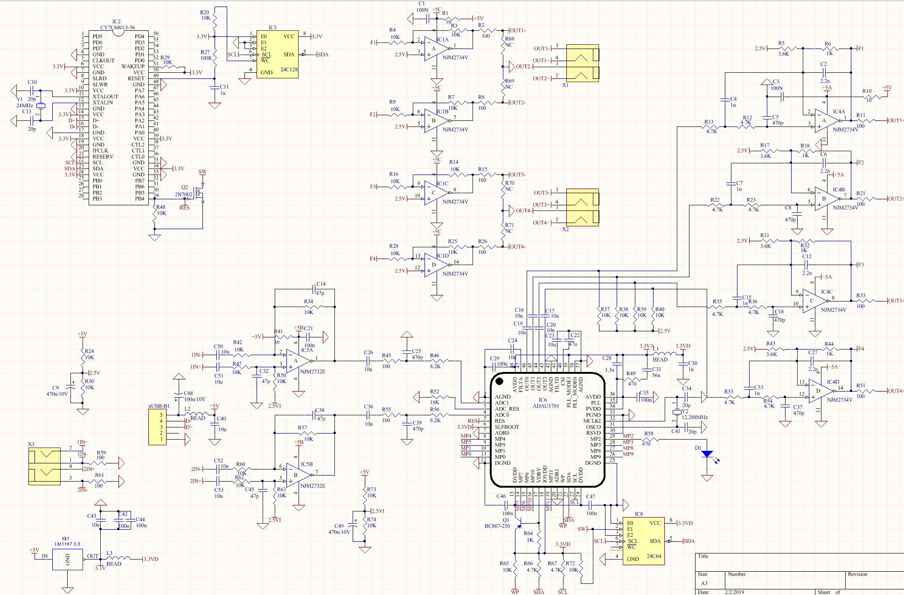Viewport: 904px width, 595px height.
Task: Click the Y1 24MHz crystal
Action: (x=41, y=105)
